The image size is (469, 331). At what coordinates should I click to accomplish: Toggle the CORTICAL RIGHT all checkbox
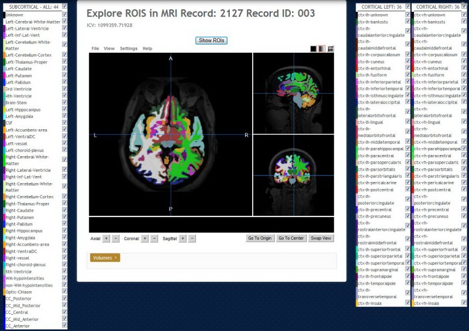click(x=465, y=6)
